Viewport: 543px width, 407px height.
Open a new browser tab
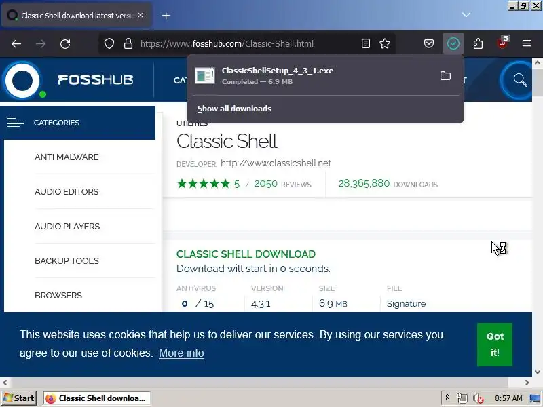pos(166,15)
